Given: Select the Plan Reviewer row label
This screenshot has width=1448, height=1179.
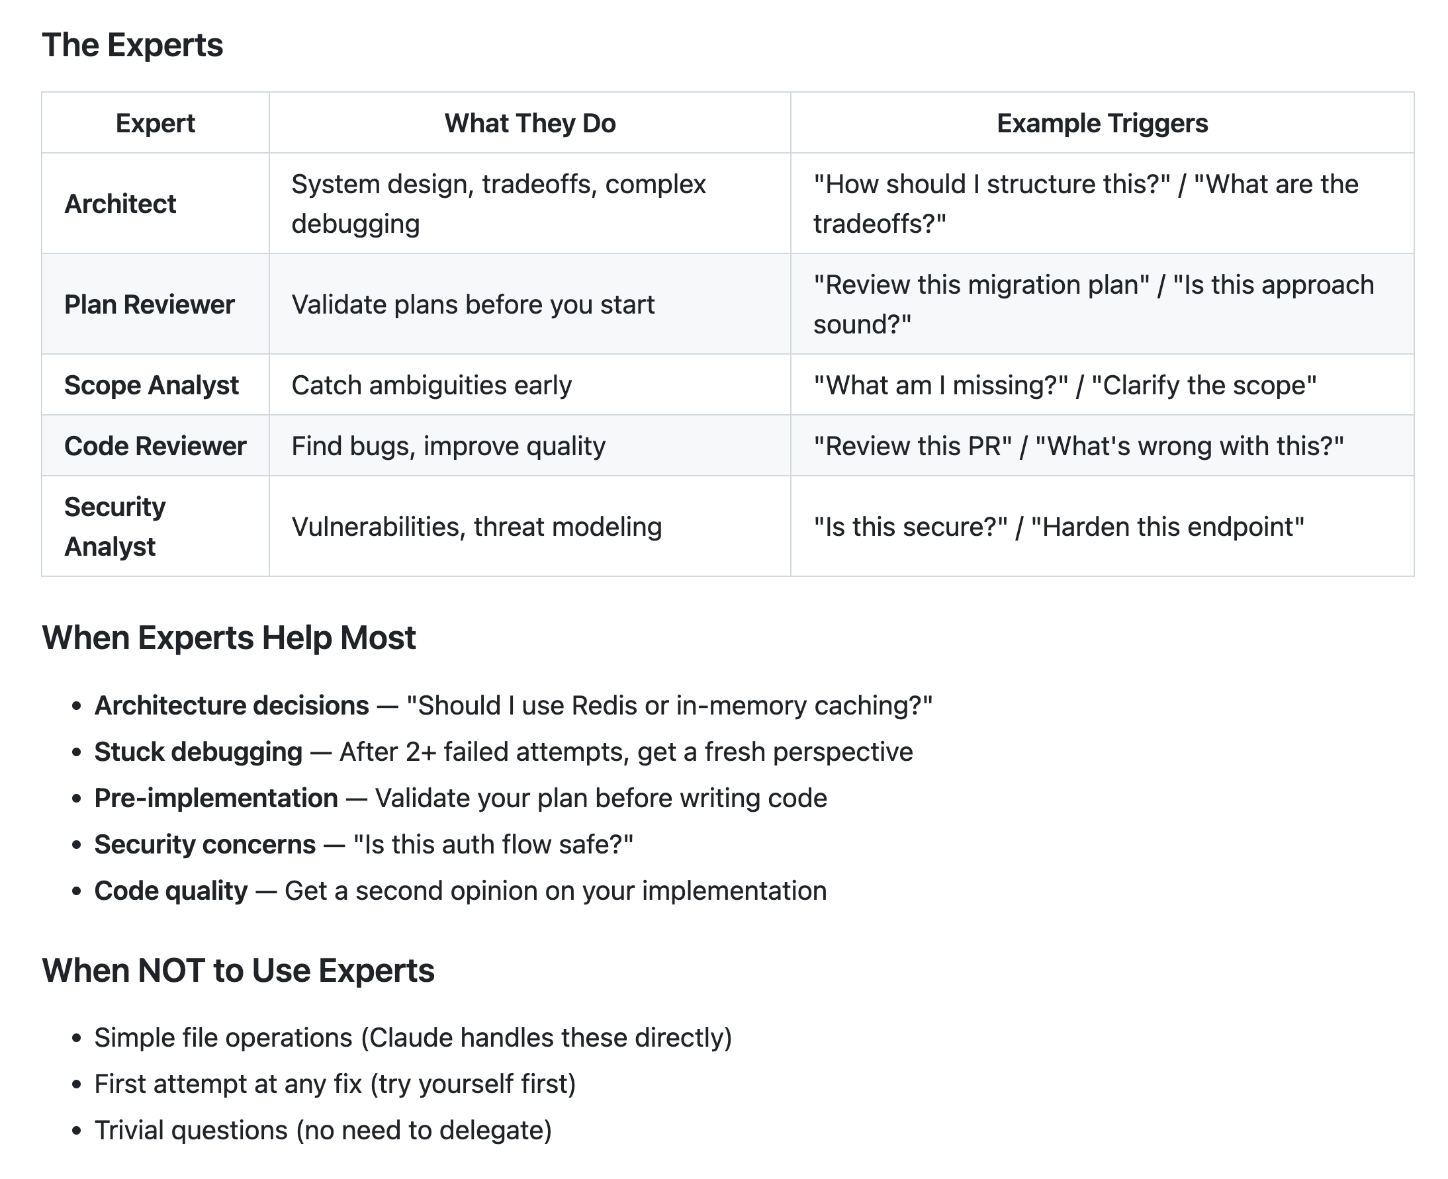Looking at the screenshot, I should [x=149, y=304].
